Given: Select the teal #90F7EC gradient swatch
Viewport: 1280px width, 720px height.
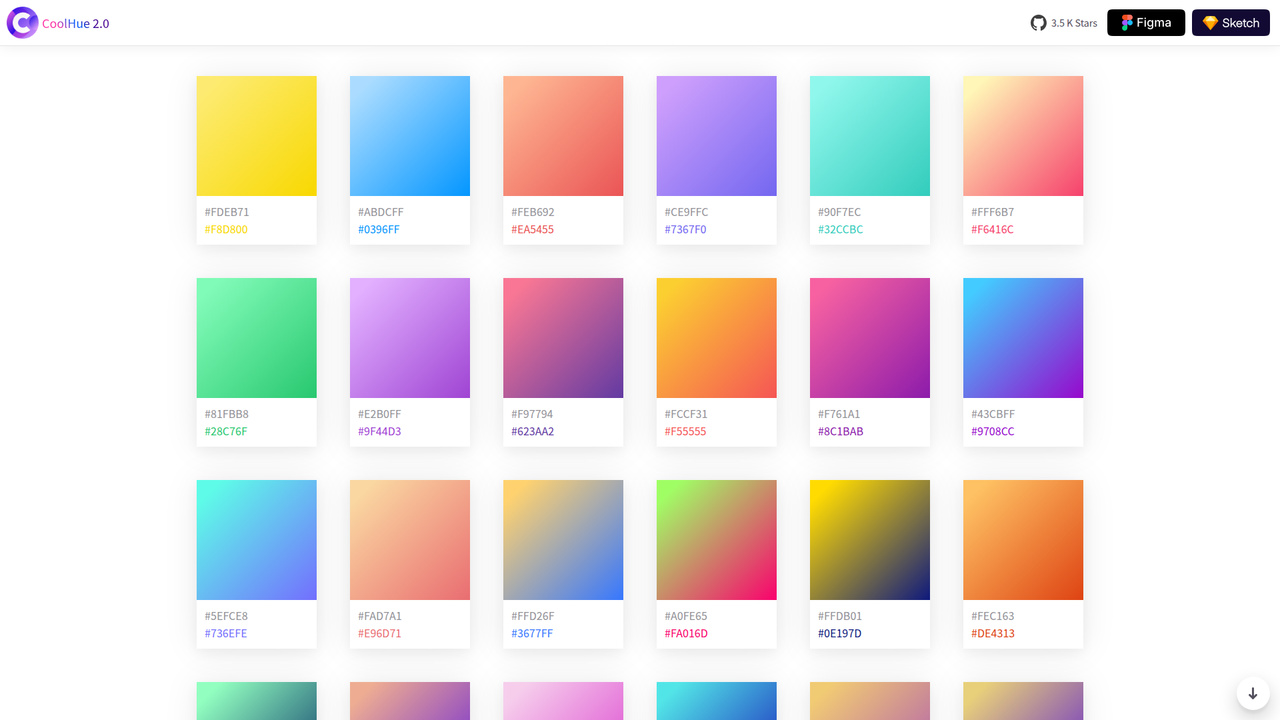Looking at the screenshot, I should point(870,136).
